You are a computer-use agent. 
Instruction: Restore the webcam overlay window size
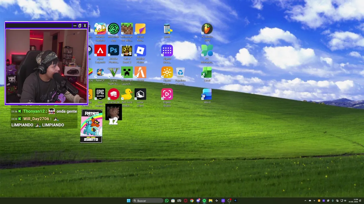[x=80, y=26]
